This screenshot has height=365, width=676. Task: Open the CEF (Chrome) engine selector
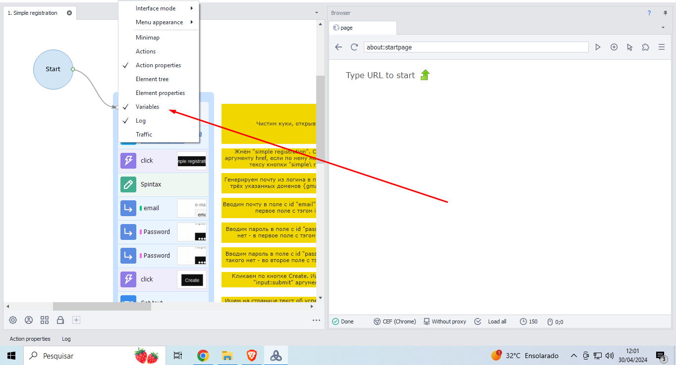(x=395, y=321)
